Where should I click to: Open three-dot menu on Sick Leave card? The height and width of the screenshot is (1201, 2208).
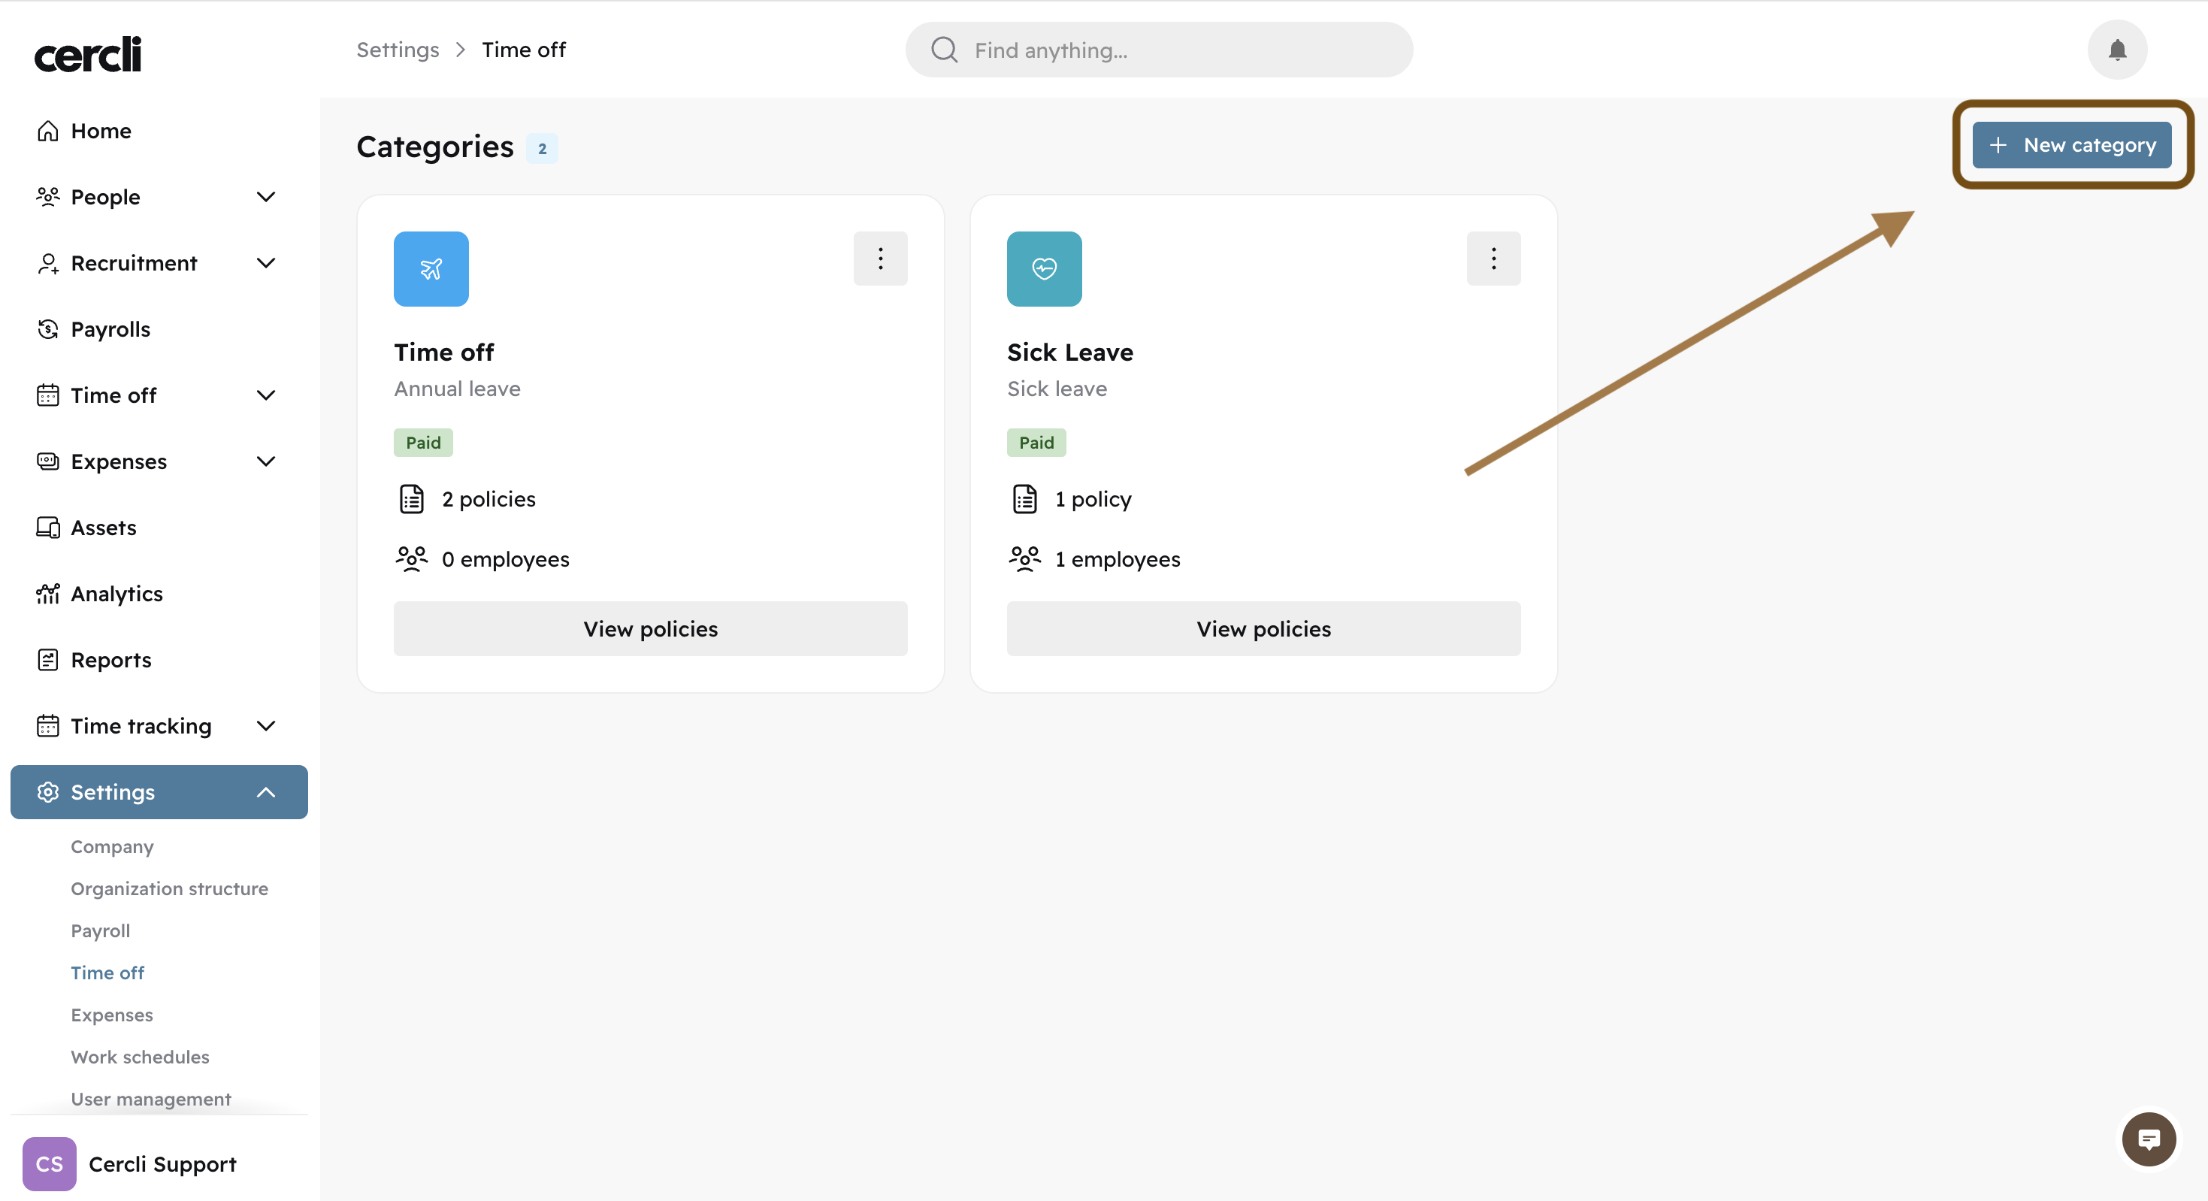[1493, 258]
